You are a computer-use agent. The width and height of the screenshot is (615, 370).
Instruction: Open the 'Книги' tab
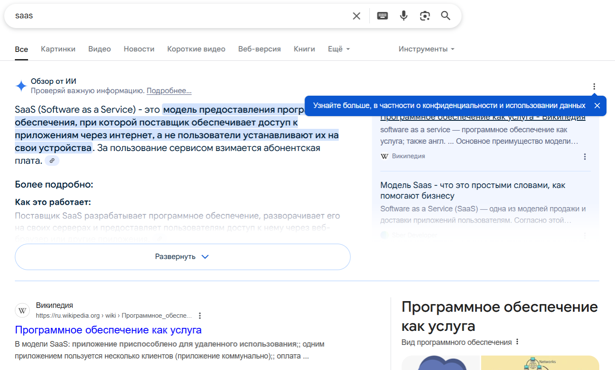pos(304,49)
